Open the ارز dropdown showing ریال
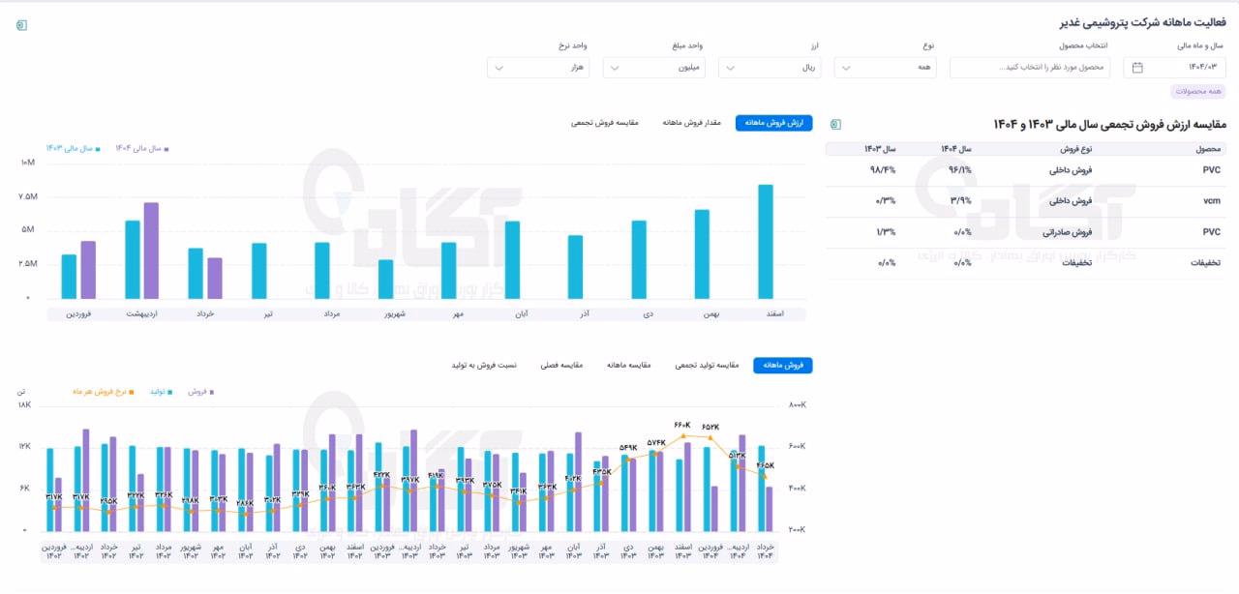This screenshot has height=594, width=1239. [770, 68]
